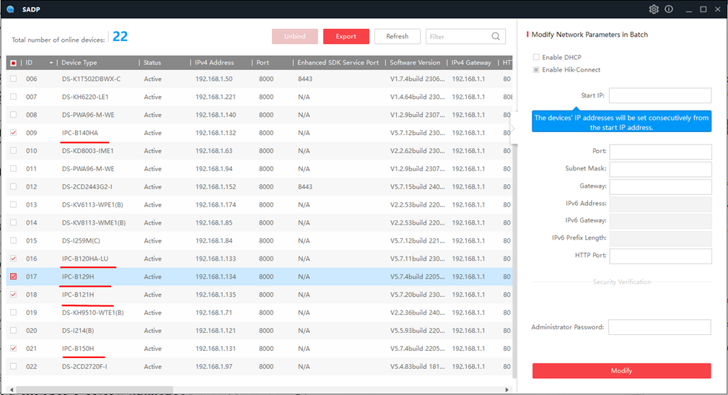Click the SADP app logo icon
This screenshot has height=395, width=728.
coord(10,9)
